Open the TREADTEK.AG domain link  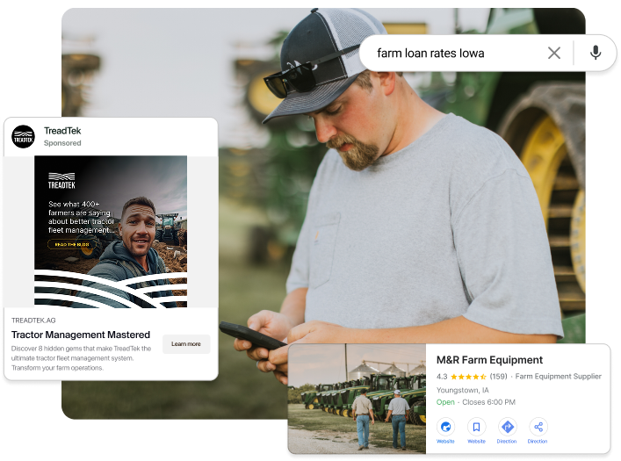coord(33,320)
